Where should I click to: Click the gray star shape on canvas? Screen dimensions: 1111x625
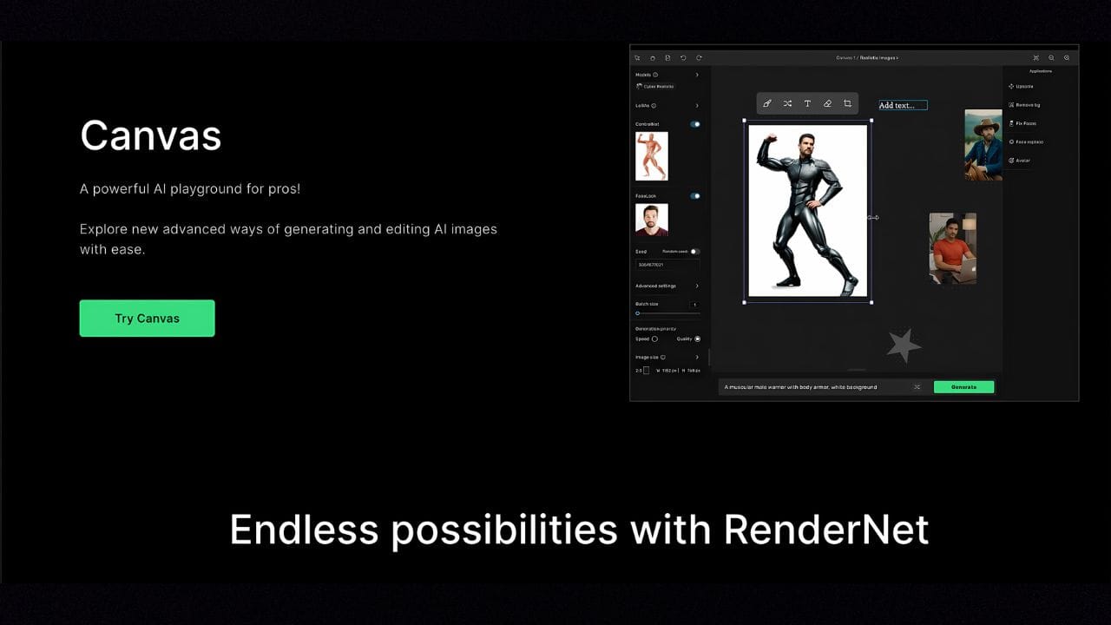(904, 345)
